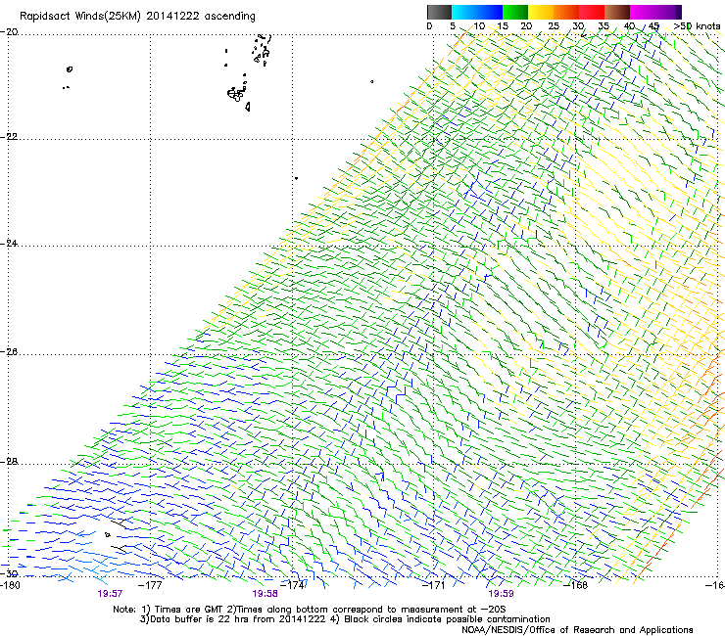Click the orange 25-30 knots legend color
The width and height of the screenshot is (725, 636).
pos(566,12)
